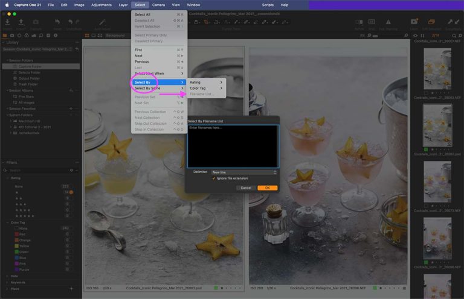Click the Auto Adjust wand icon
The width and height of the screenshot is (464, 299).
(102, 22)
